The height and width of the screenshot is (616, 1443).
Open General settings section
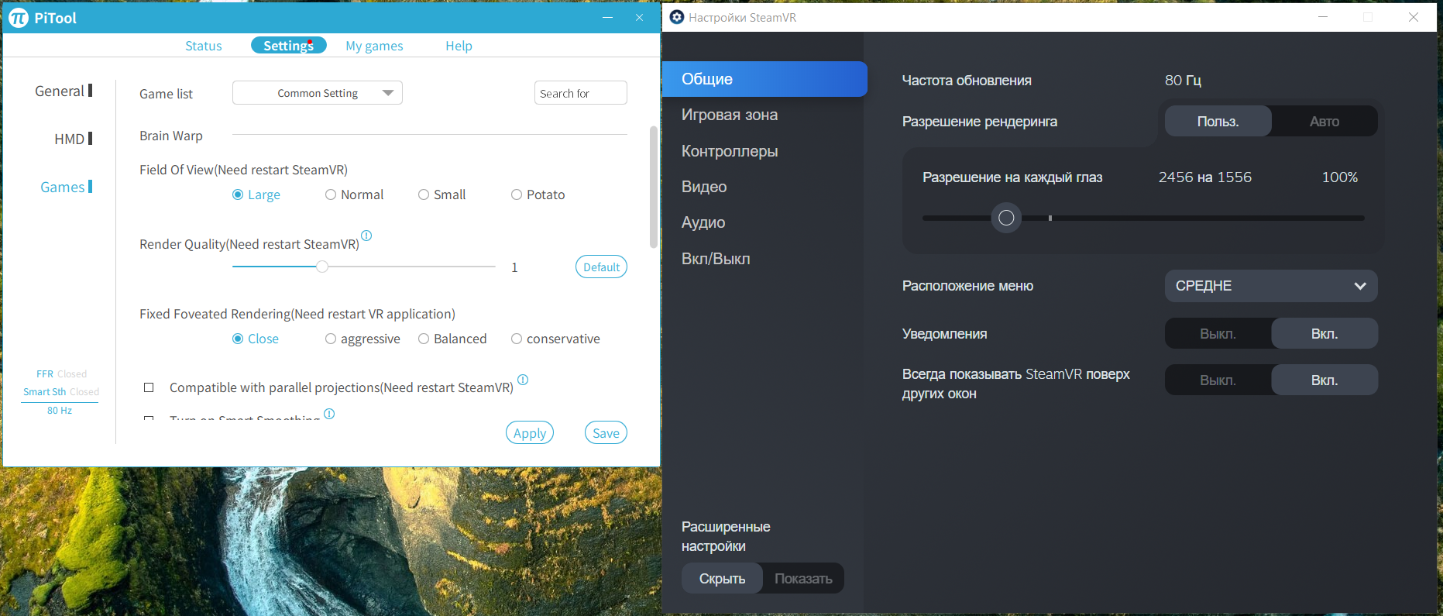click(64, 91)
